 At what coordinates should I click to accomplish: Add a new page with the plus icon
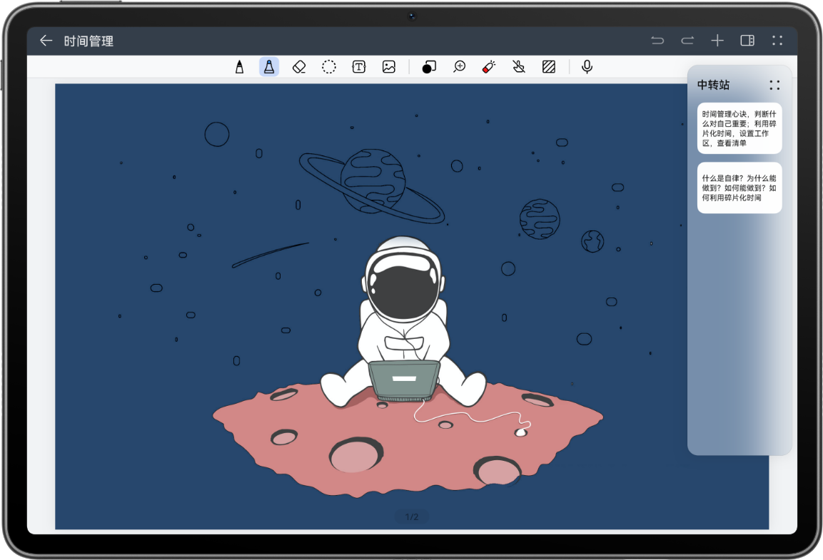717,41
